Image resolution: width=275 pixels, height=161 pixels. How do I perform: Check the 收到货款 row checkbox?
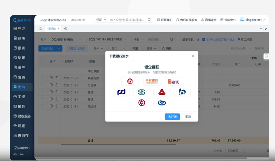[43, 78]
